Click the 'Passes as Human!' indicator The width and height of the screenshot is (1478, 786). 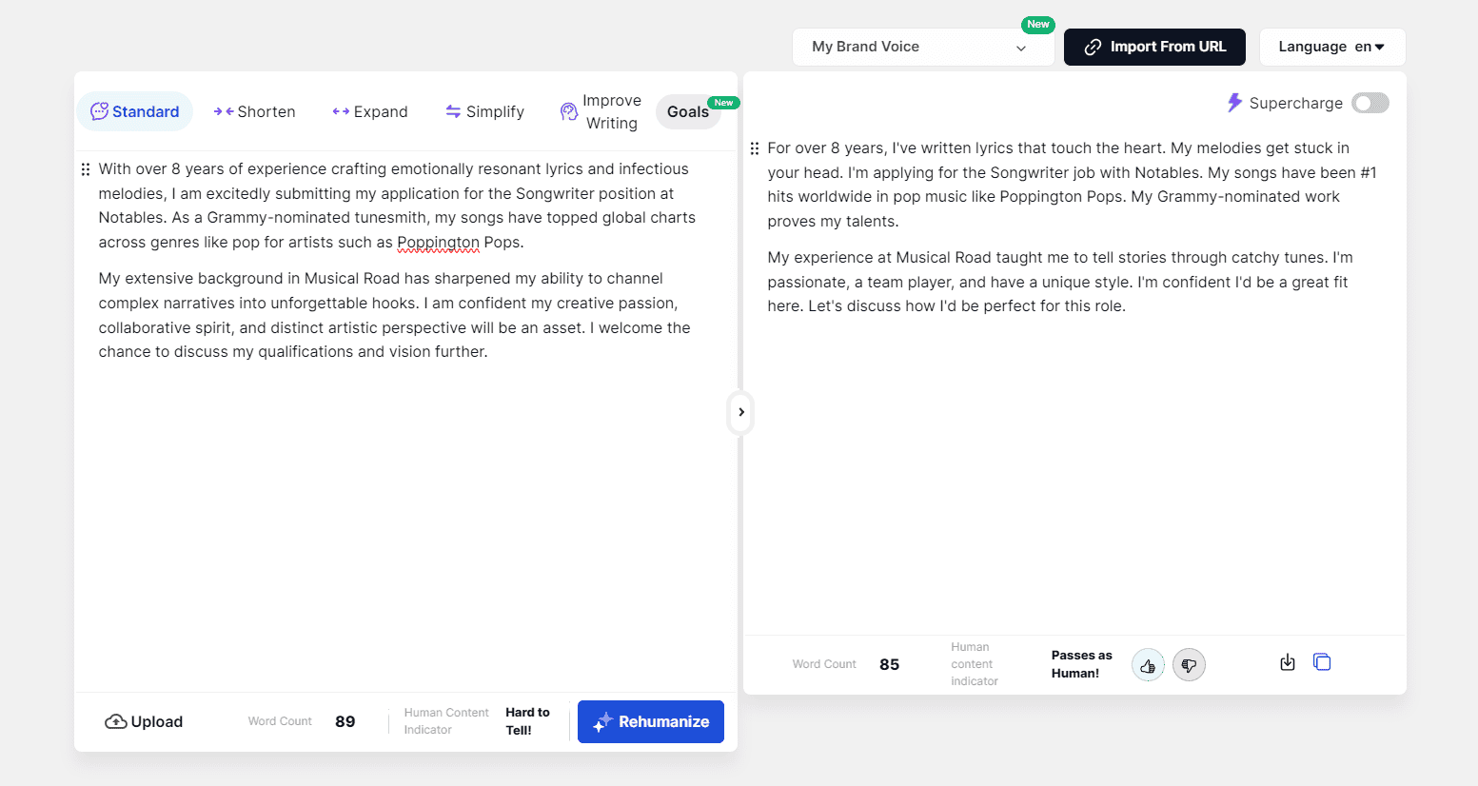click(1081, 664)
